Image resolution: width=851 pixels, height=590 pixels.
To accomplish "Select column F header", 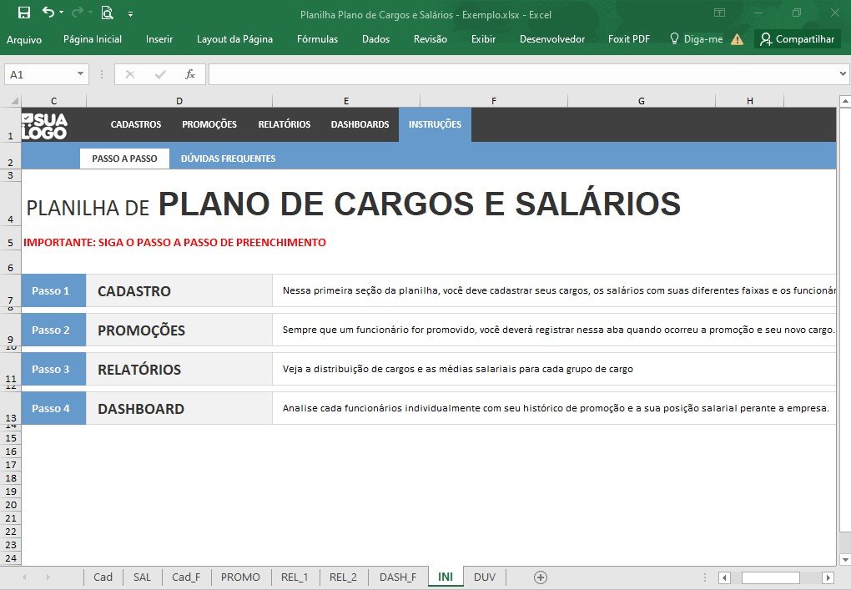I will (493, 100).
